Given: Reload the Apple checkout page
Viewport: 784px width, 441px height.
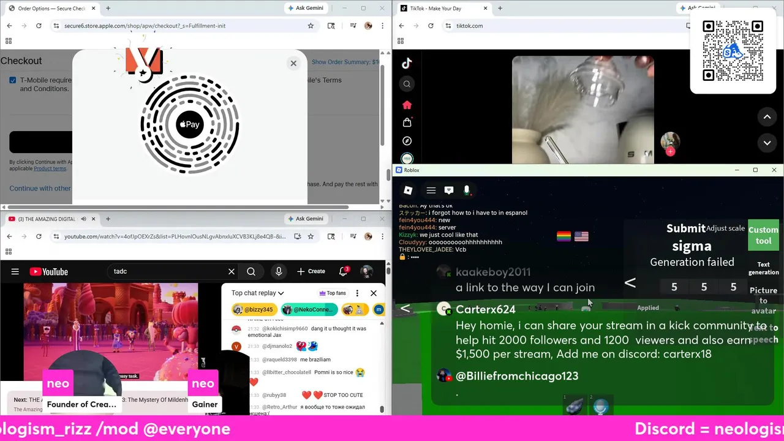Looking at the screenshot, I should point(39,26).
